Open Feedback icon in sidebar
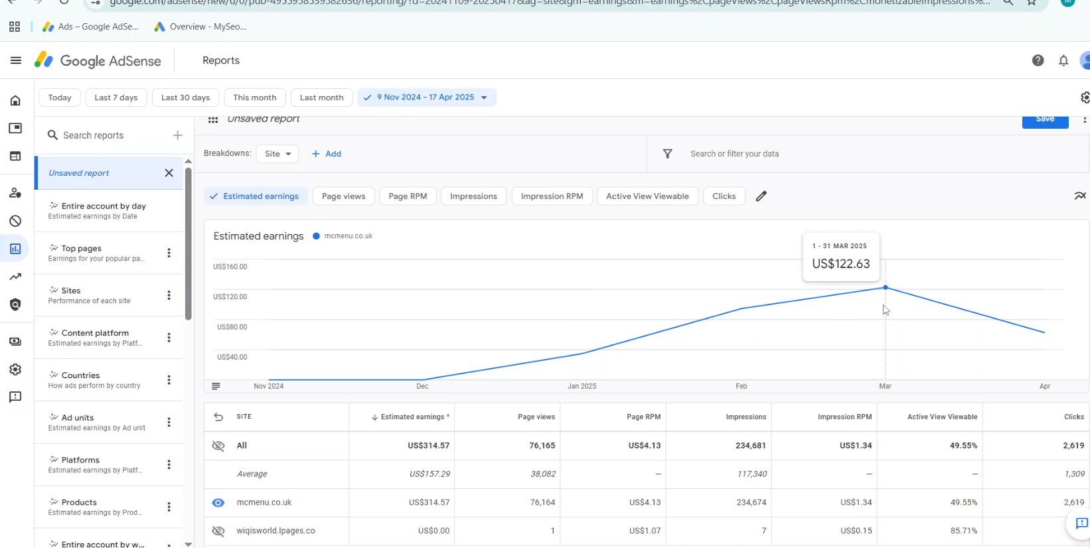 click(15, 397)
